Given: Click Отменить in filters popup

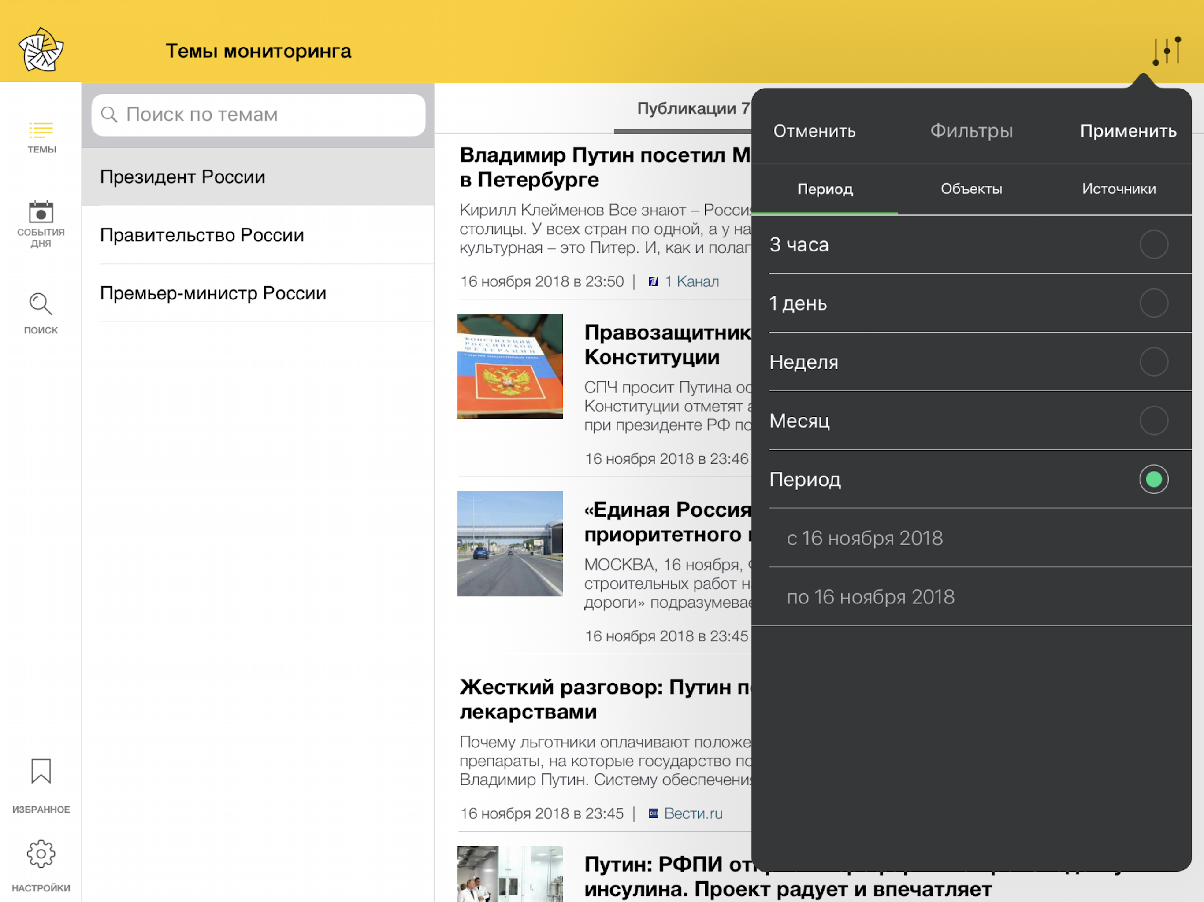Looking at the screenshot, I should click(x=814, y=131).
